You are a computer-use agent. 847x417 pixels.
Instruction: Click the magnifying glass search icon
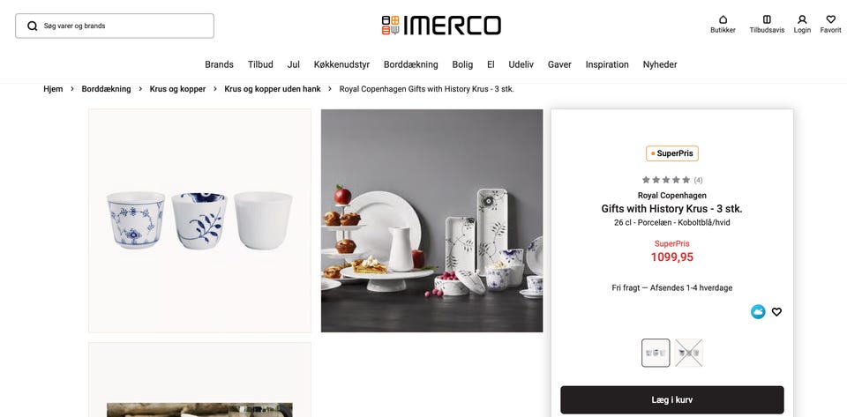(x=33, y=26)
